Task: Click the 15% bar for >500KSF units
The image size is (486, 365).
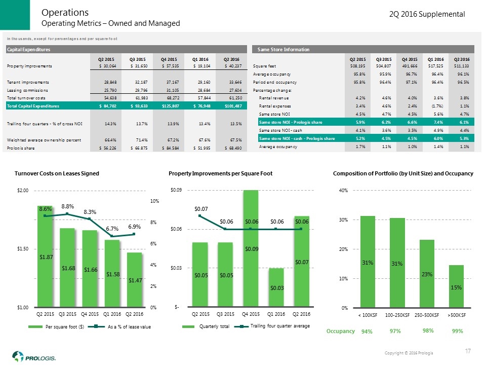Action: 456,286
